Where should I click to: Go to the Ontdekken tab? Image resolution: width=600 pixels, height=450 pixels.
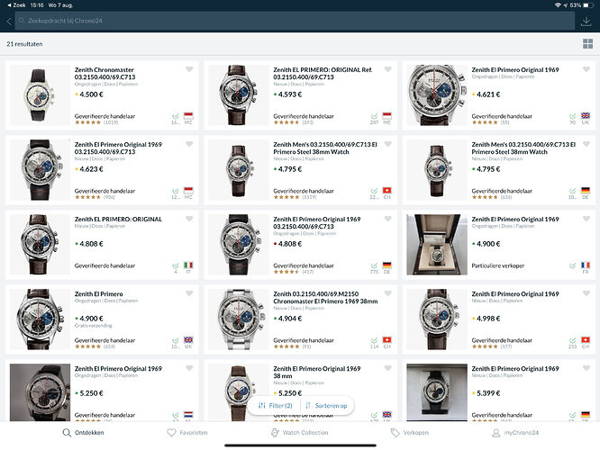(x=83, y=433)
